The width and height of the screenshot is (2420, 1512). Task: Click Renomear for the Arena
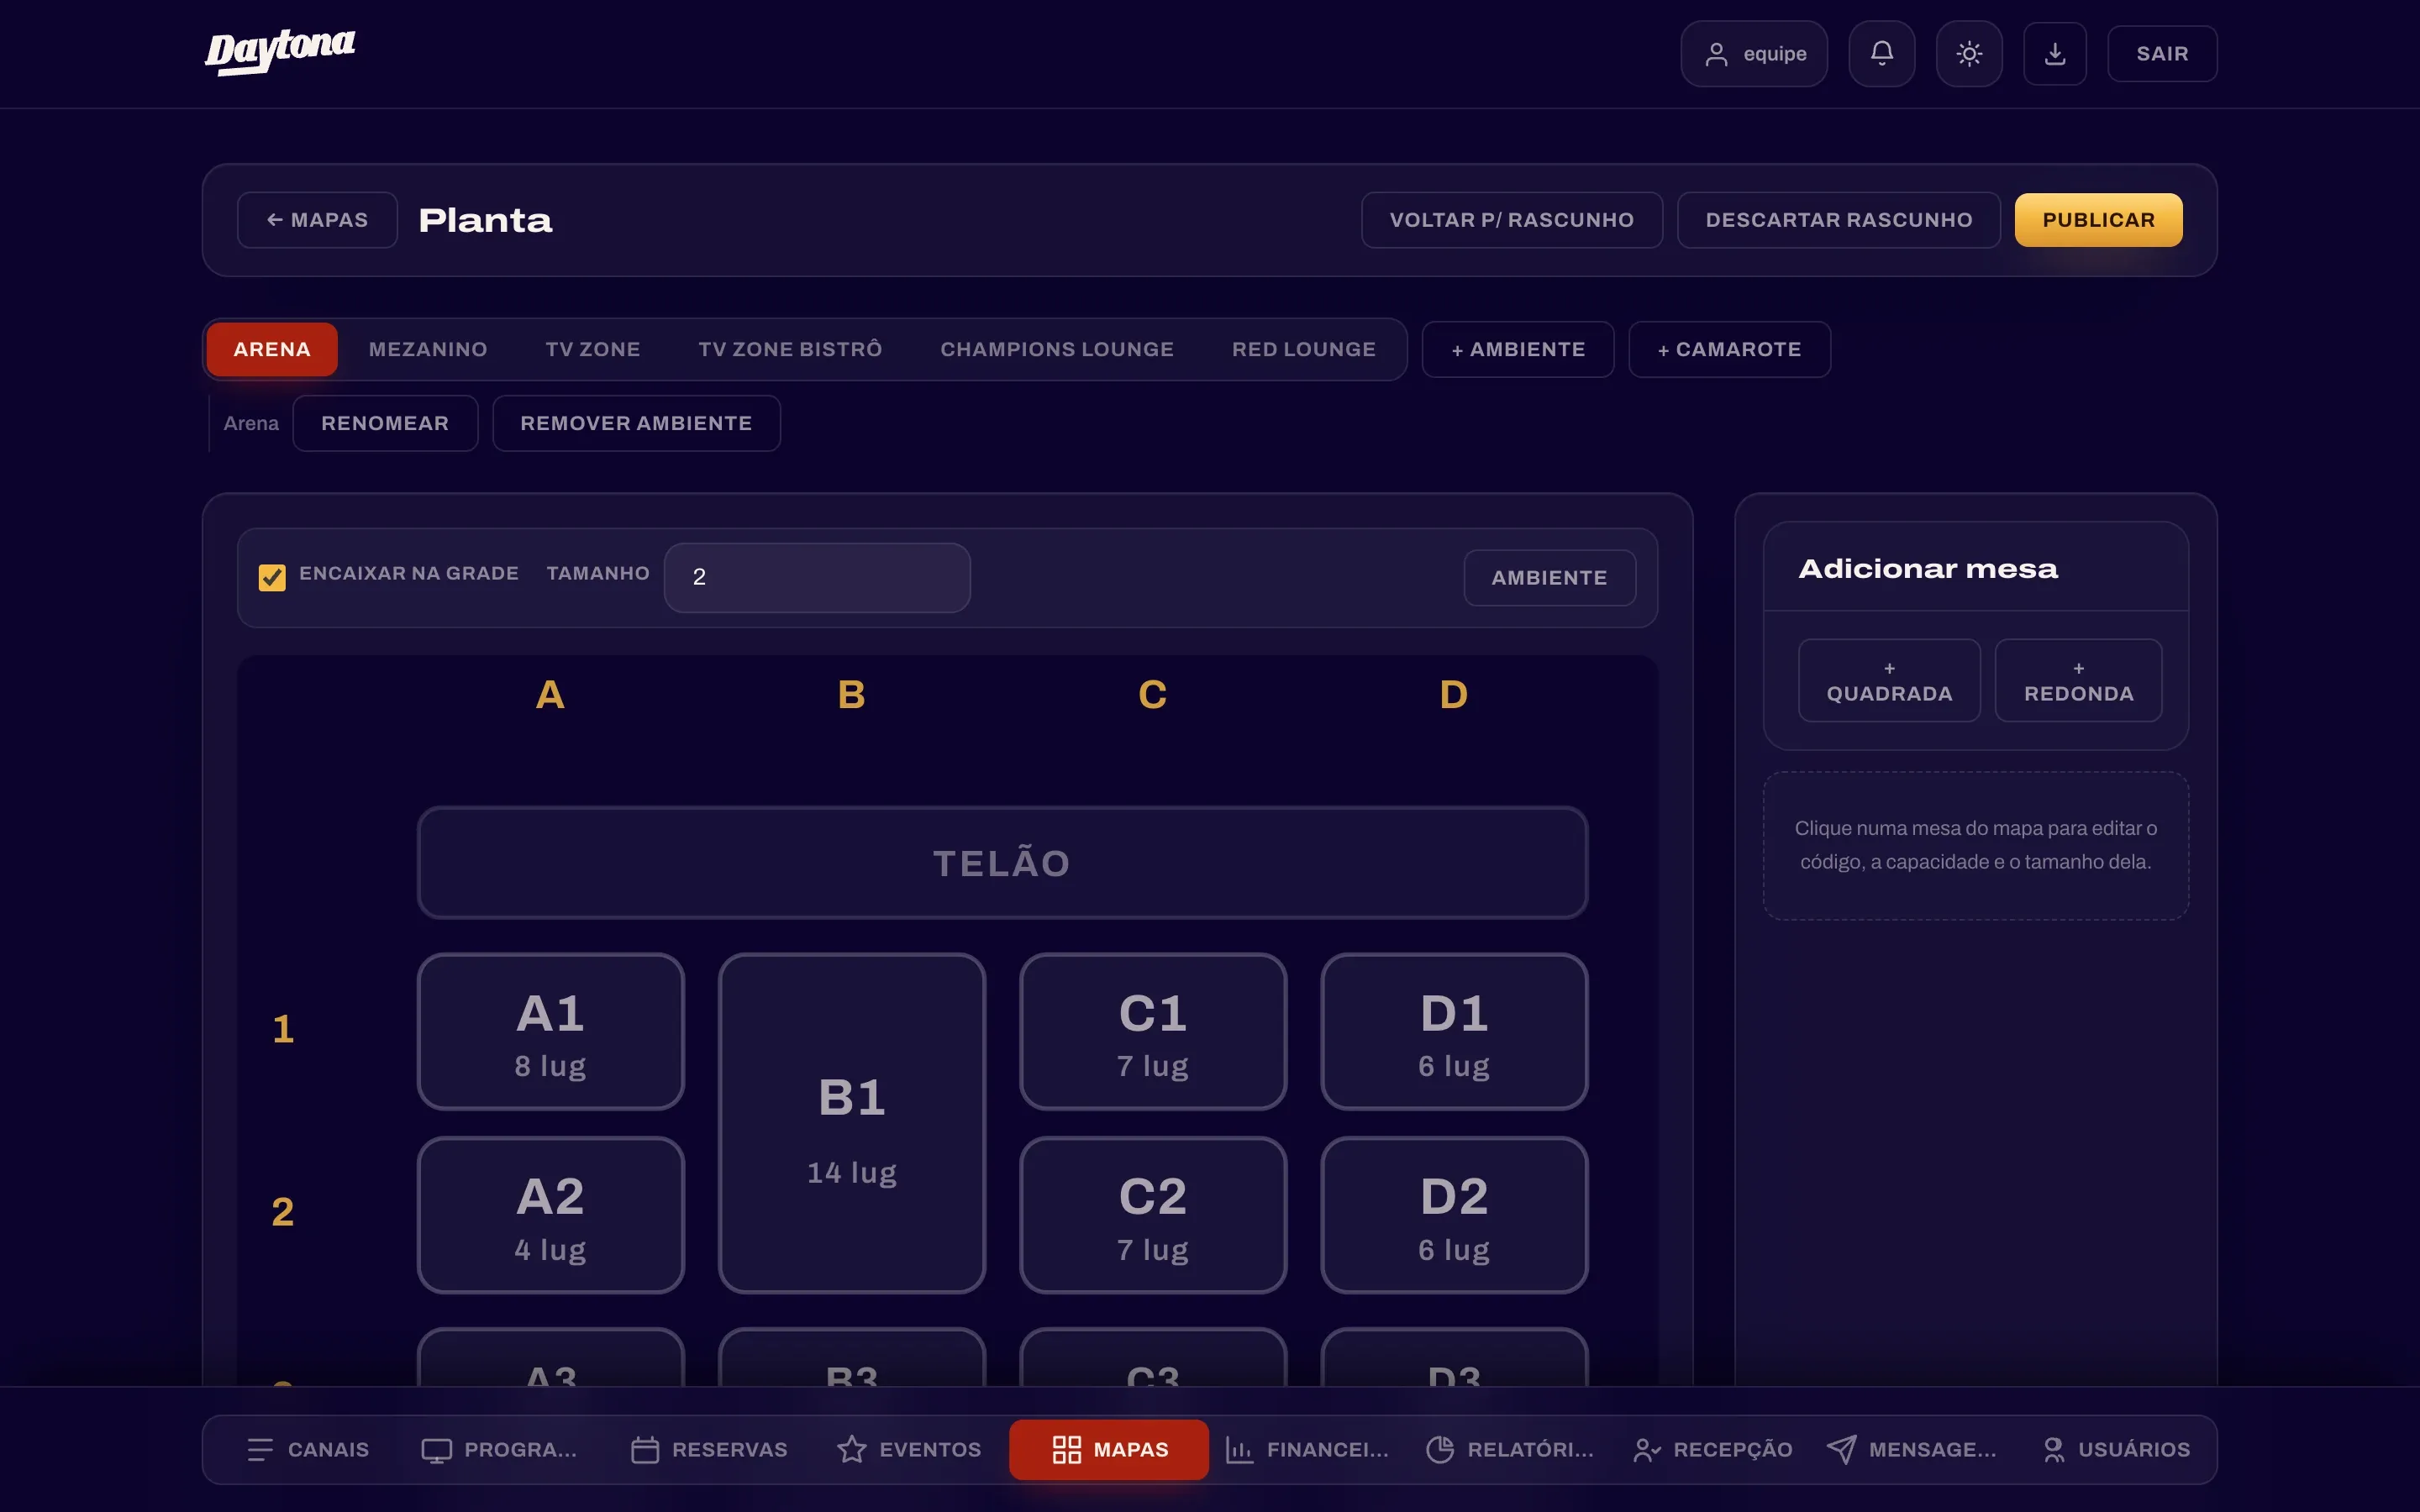pos(385,423)
